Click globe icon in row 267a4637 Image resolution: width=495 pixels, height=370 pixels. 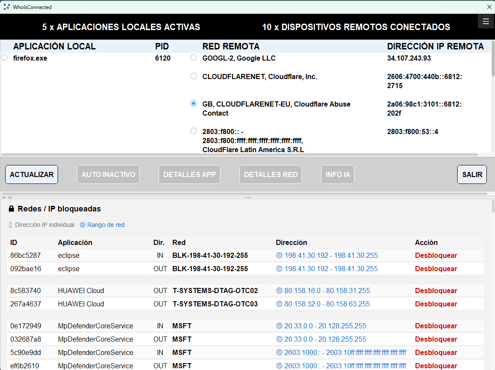(x=279, y=304)
